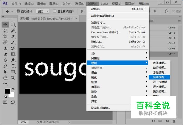Select the Dodge tool
The height and width of the screenshot is (125, 183).
pos(13,60)
